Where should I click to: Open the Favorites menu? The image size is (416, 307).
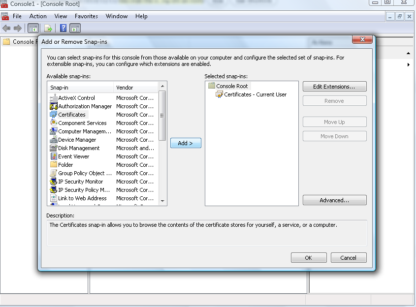pos(86,16)
